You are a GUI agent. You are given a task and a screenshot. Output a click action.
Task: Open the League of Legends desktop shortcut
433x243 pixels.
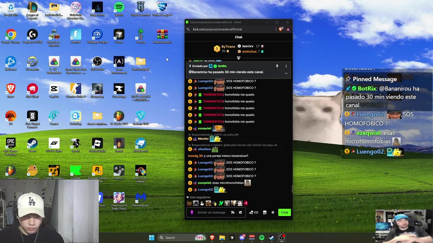(x=32, y=10)
